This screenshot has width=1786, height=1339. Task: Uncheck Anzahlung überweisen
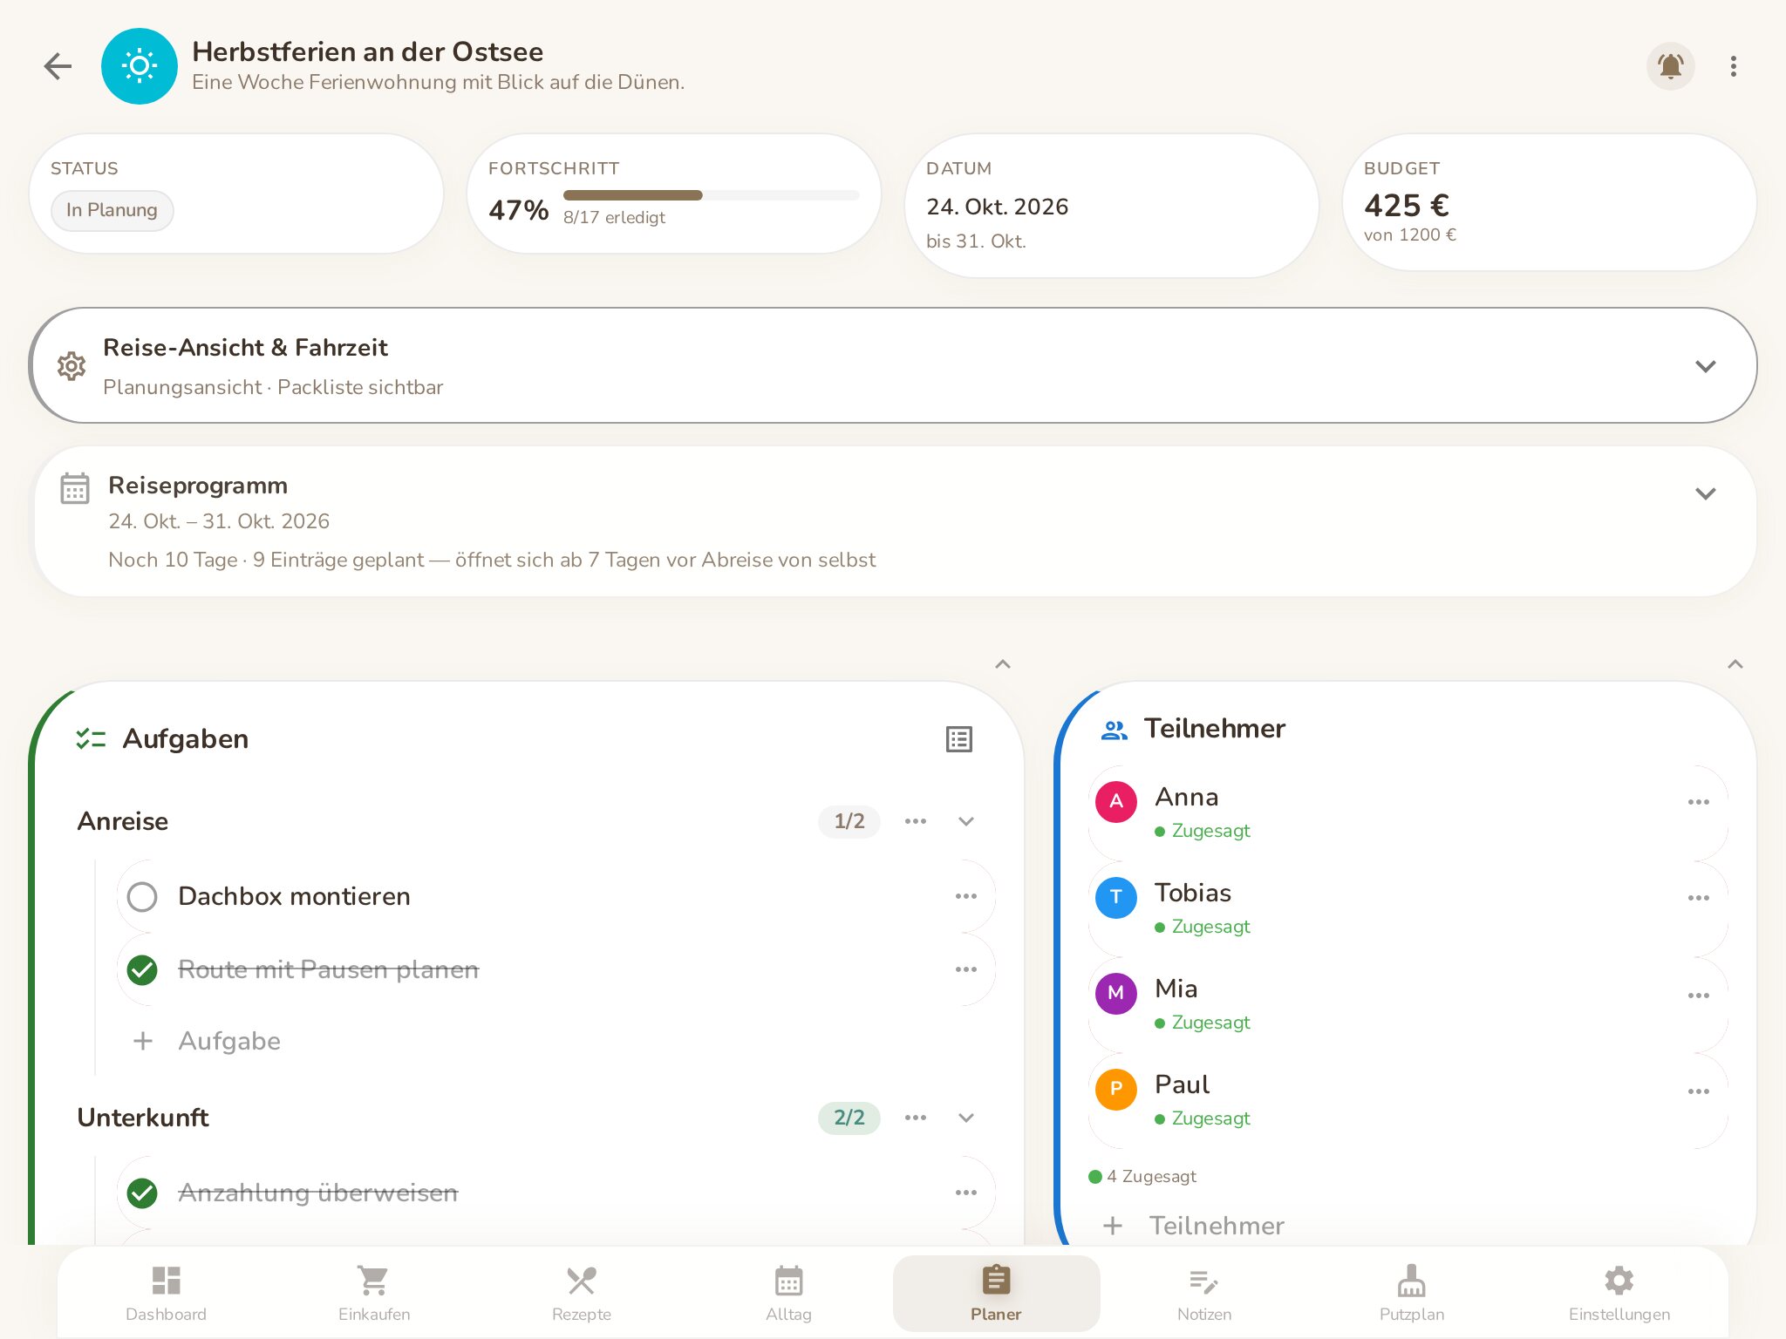[x=142, y=1193]
